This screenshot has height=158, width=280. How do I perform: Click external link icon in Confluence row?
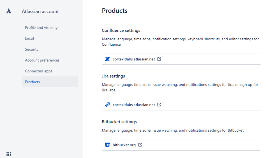(159, 59)
